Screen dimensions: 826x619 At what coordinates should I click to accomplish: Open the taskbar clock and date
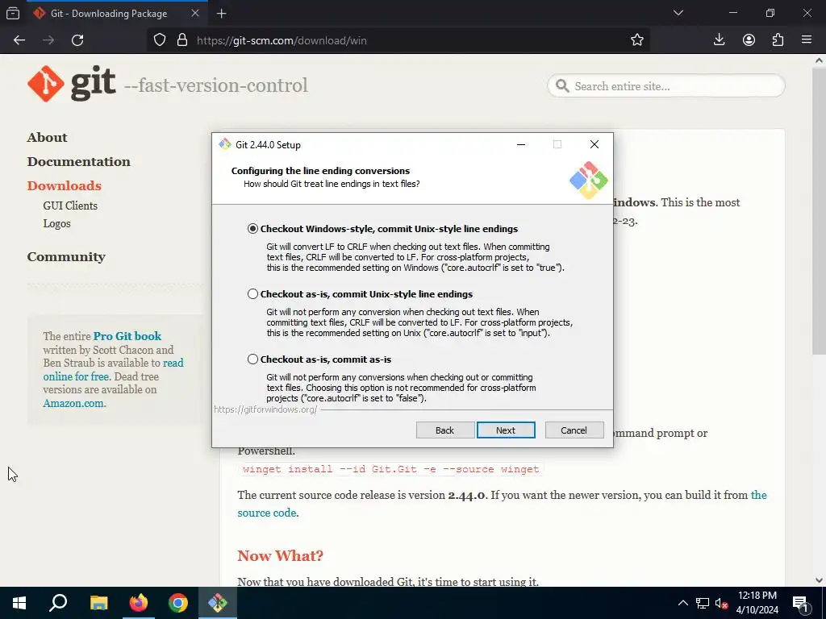757,603
